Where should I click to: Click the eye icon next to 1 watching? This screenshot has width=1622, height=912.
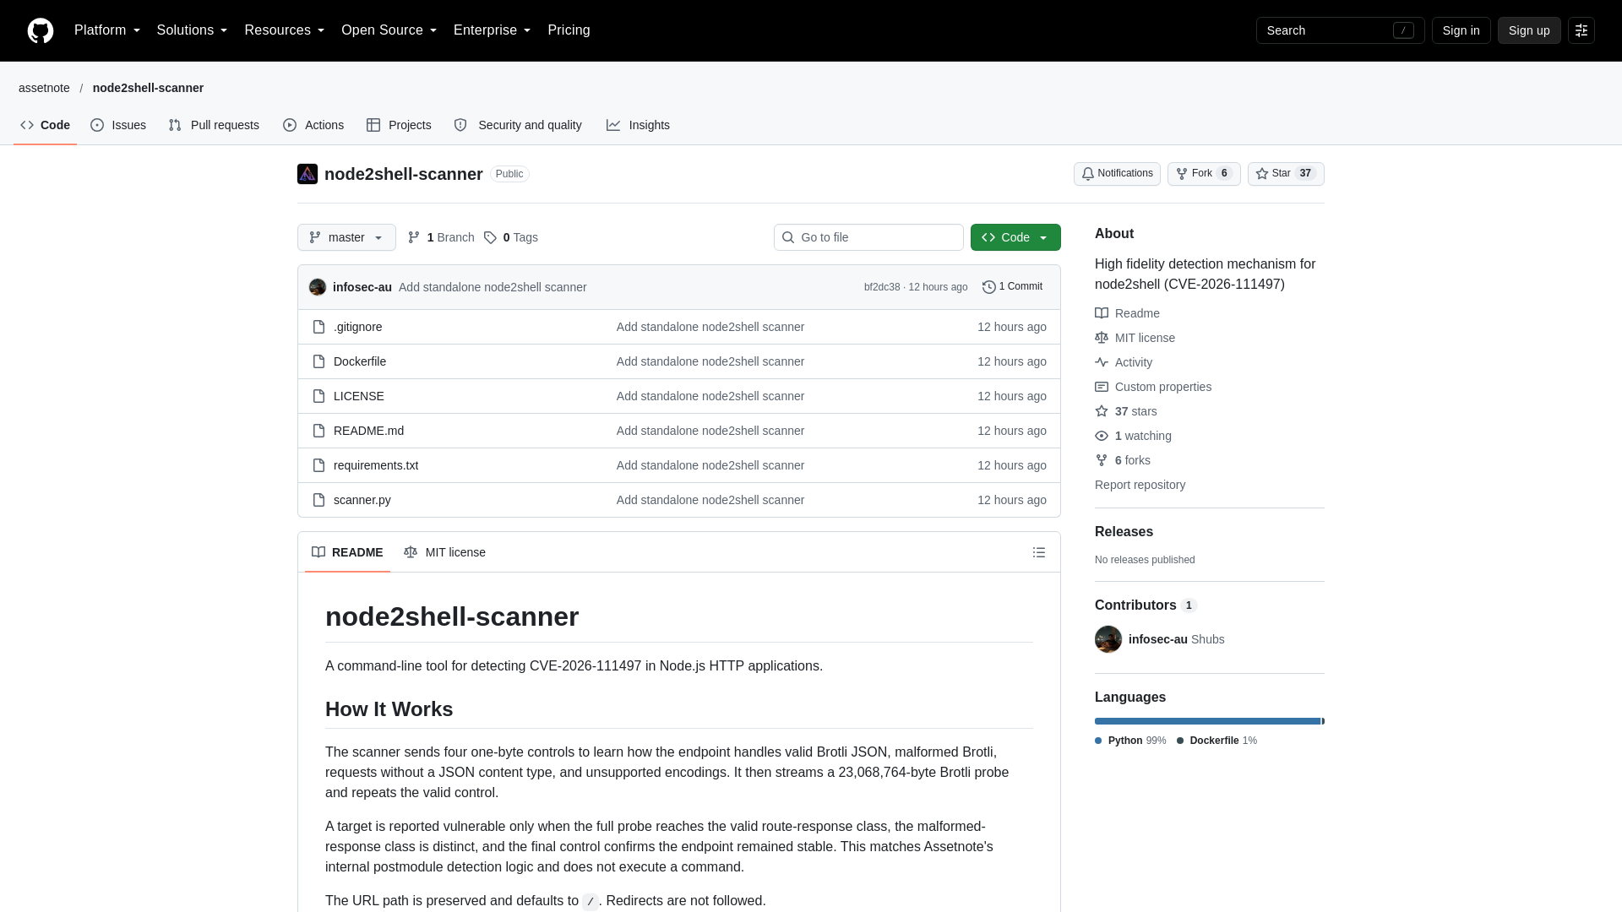tap(1102, 436)
